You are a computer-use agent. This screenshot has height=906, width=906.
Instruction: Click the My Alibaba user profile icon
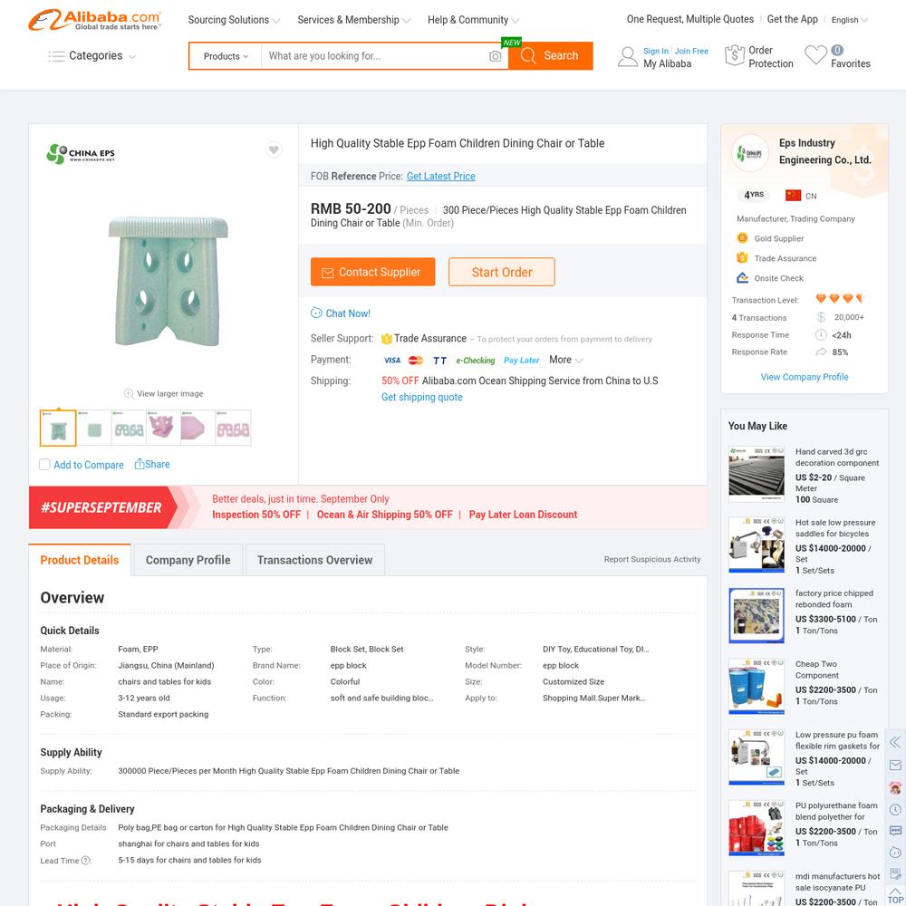(x=628, y=56)
